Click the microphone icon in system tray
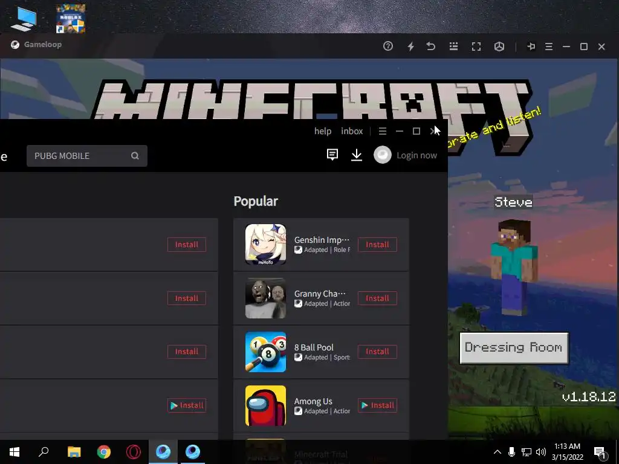Screen dimensions: 619x464 511,452
